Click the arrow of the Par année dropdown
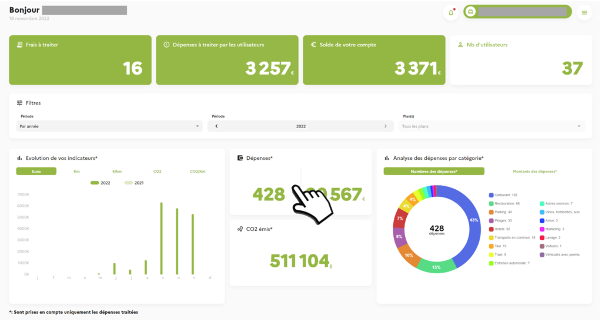Screen dimensions: 602x322 (198, 126)
